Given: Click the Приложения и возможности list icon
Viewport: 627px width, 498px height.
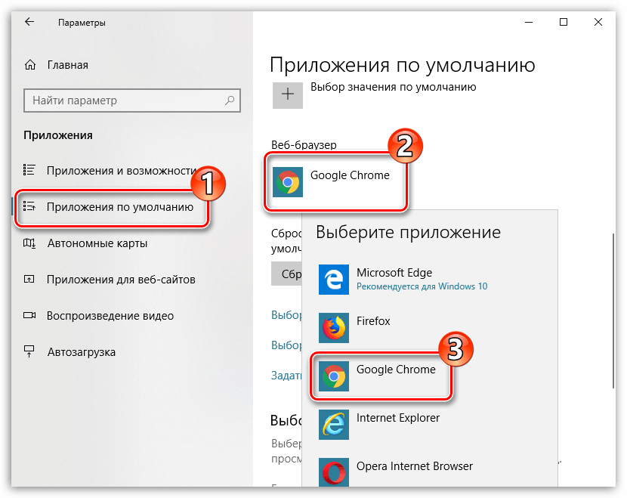Looking at the screenshot, I should (x=29, y=170).
